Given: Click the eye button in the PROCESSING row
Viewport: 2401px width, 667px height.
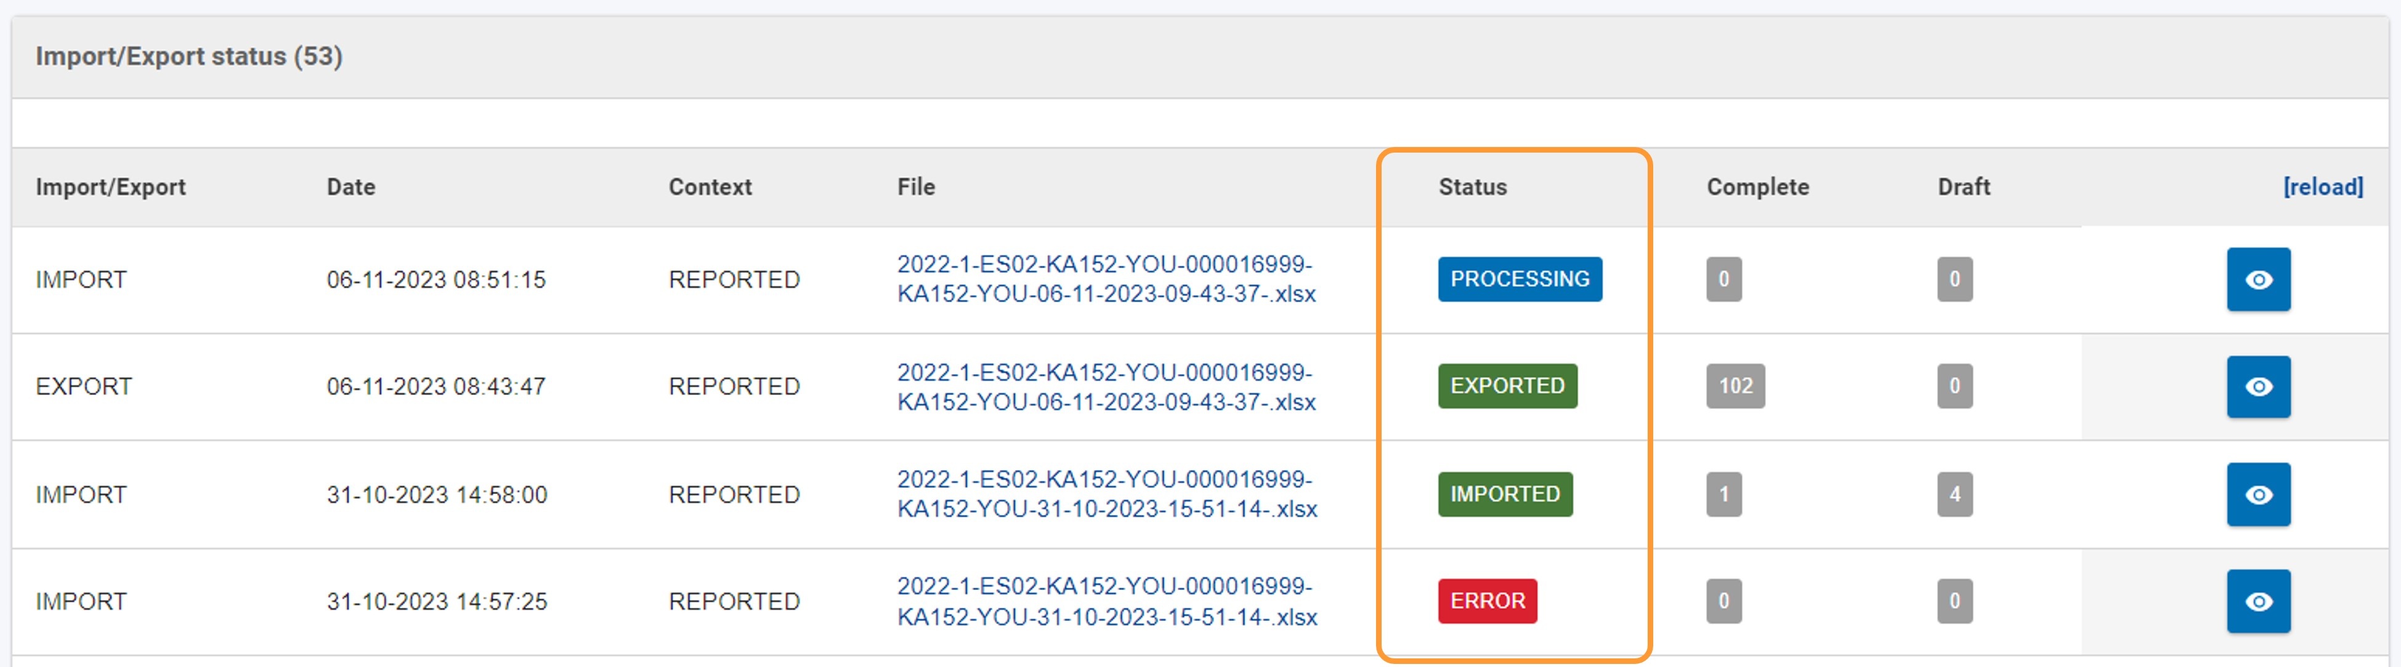Looking at the screenshot, I should [2258, 279].
